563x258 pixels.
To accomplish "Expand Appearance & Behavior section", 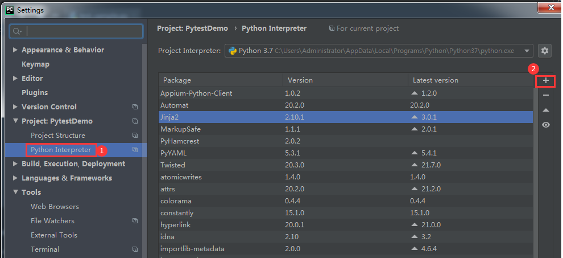I will [15, 50].
